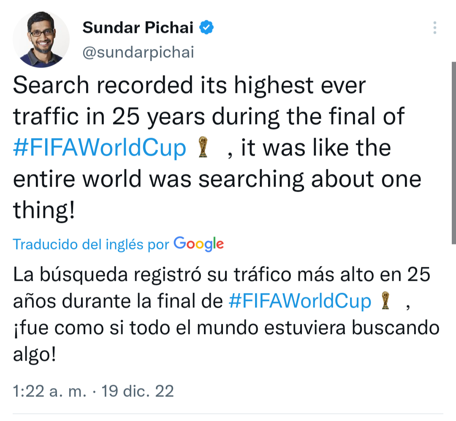Click the word "años" in the translation

pos(35,301)
